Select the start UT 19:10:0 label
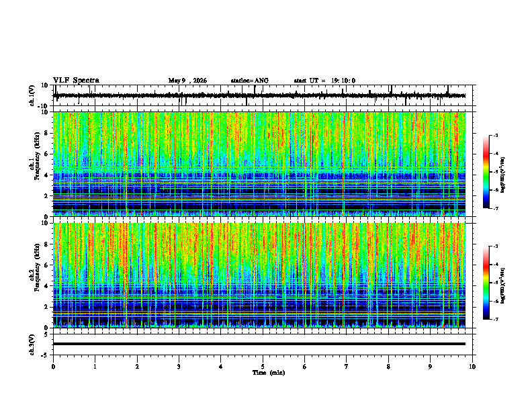The height and width of the screenshot is (411, 532). tap(324, 81)
